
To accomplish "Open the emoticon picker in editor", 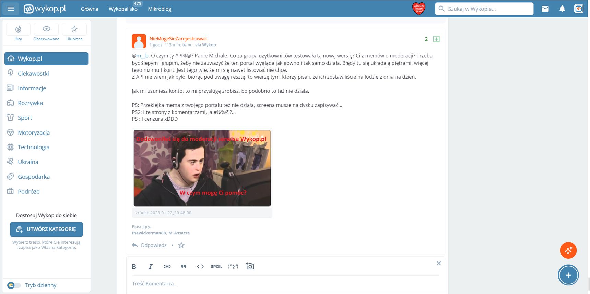I will coord(233,266).
